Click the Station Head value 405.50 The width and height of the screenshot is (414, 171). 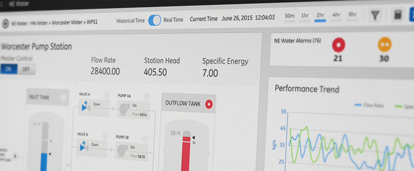pos(155,72)
